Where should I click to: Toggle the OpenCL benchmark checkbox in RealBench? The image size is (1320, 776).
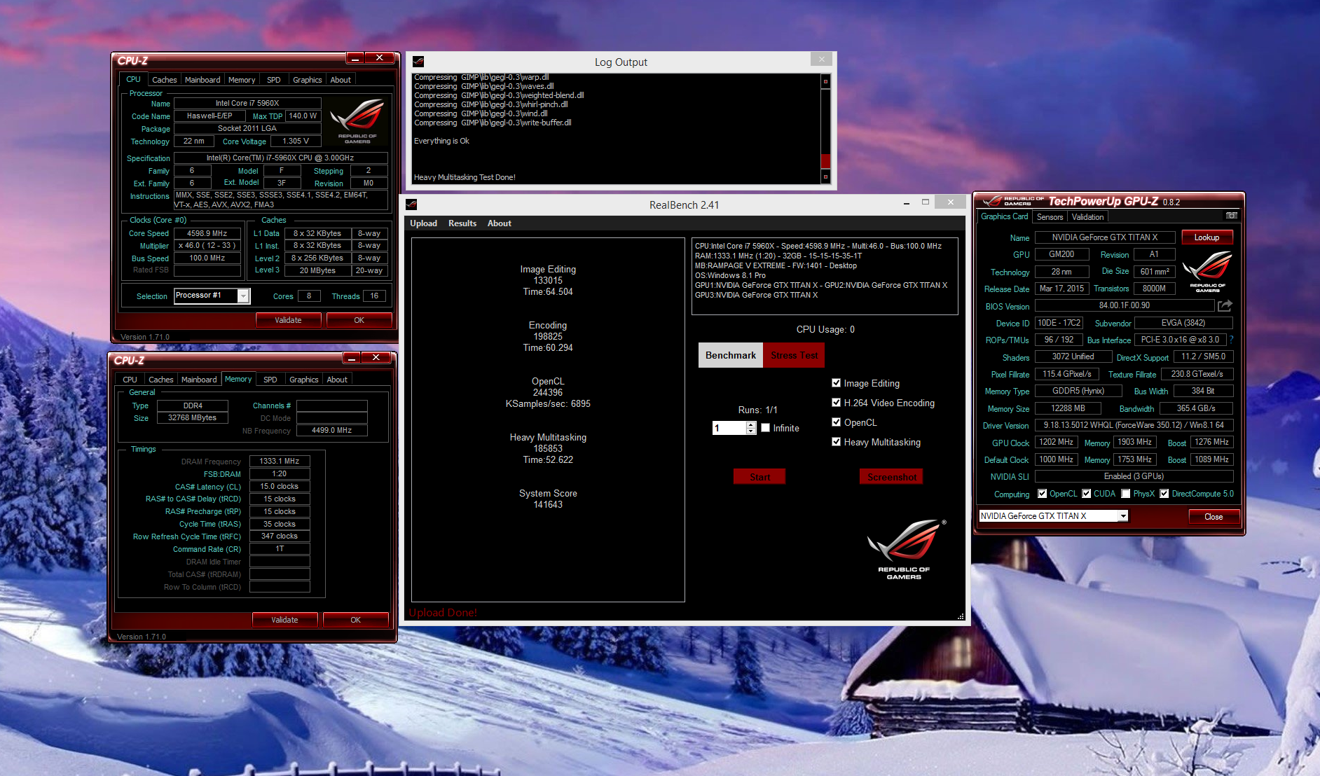836,422
